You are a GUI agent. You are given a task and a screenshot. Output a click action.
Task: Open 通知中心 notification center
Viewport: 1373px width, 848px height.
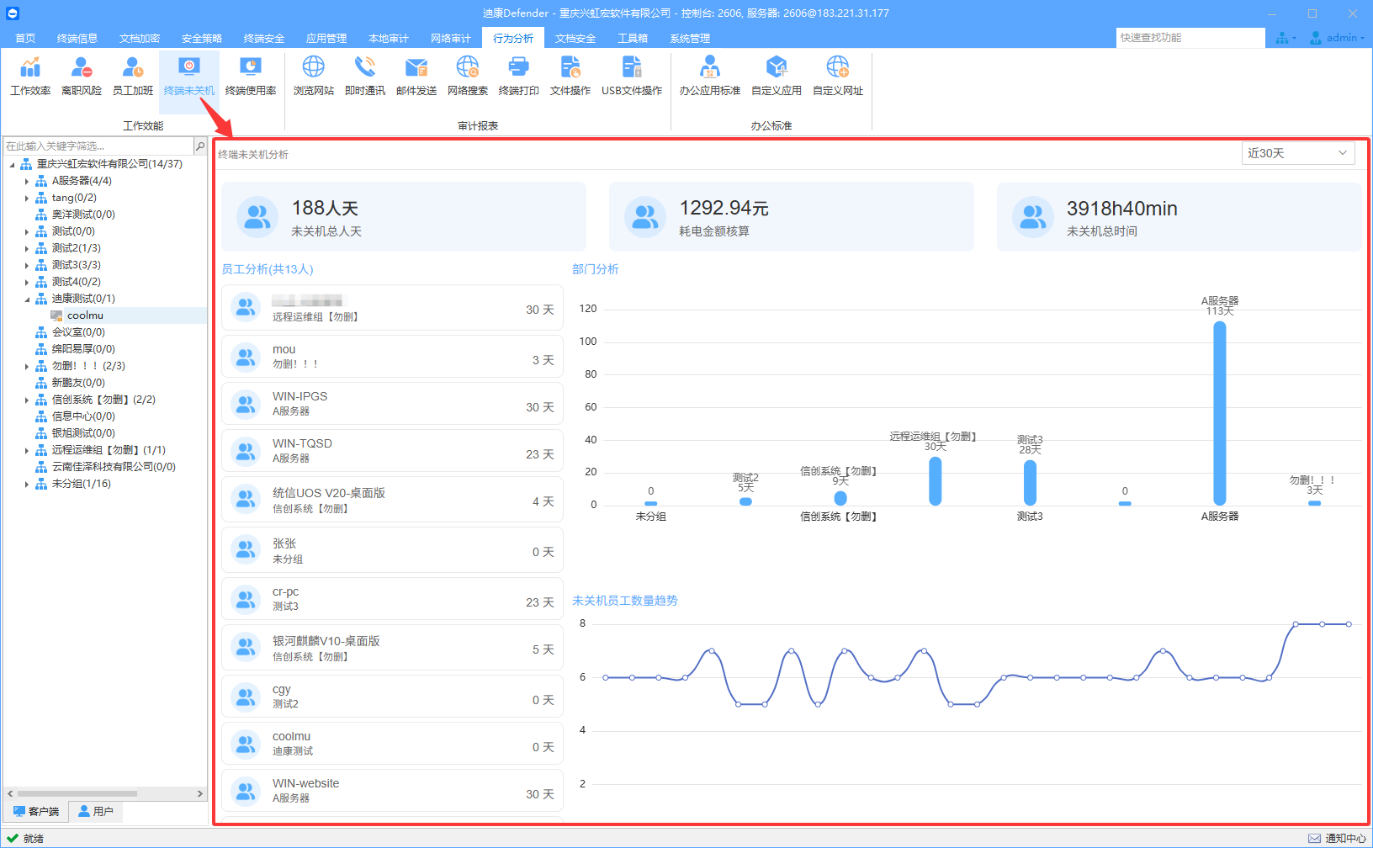(x=1338, y=839)
